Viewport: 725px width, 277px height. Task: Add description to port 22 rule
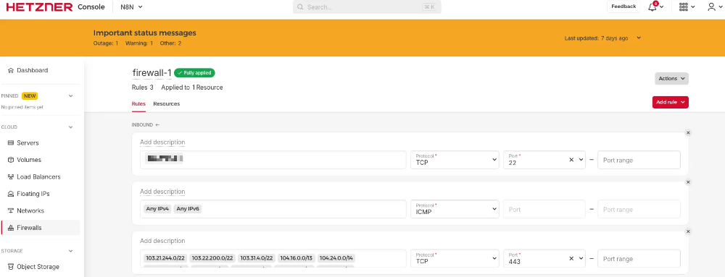click(x=162, y=142)
